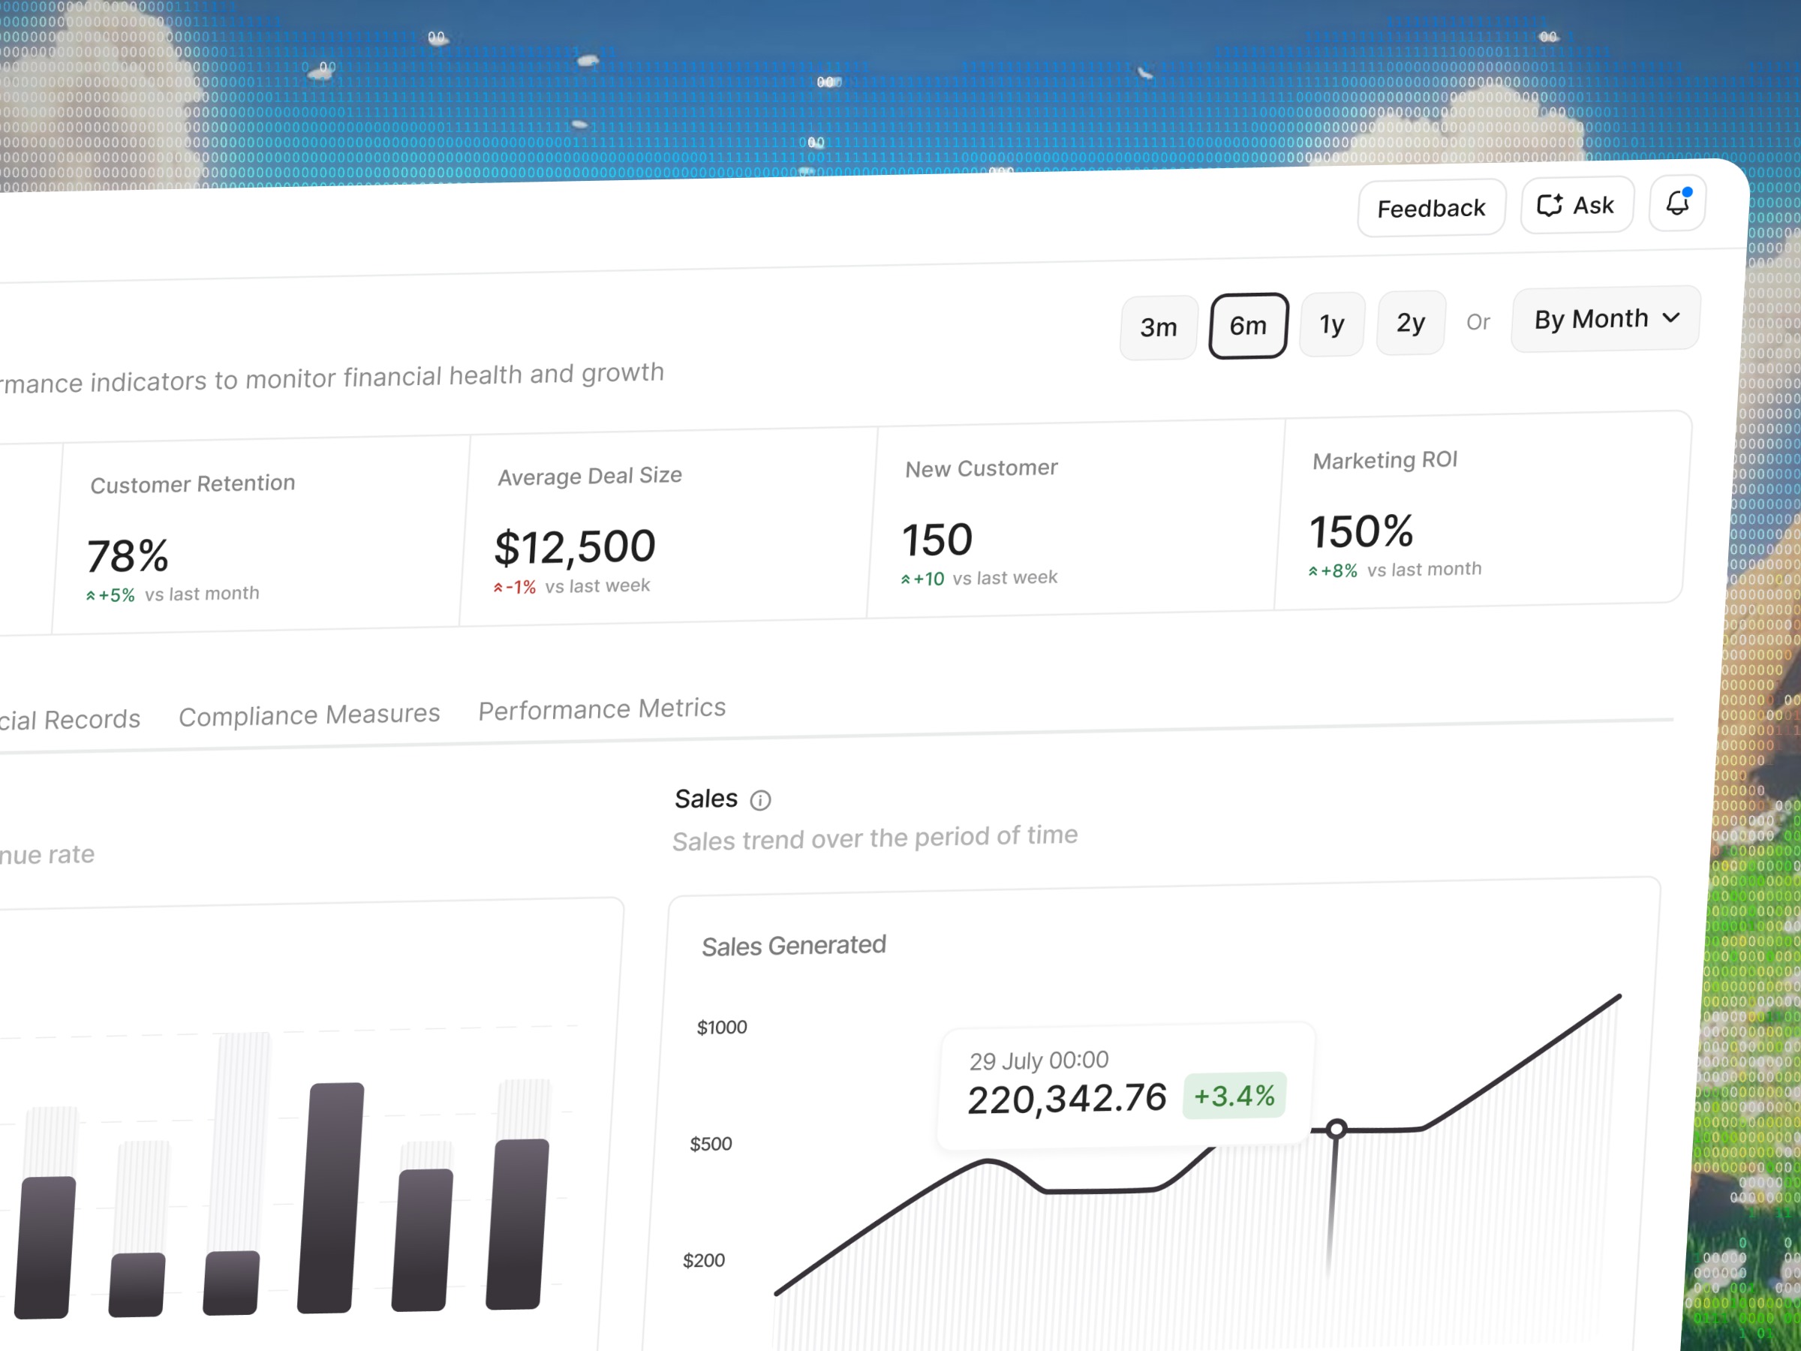Open the Feedback button
Screen dimensions: 1801x1351
point(1431,209)
